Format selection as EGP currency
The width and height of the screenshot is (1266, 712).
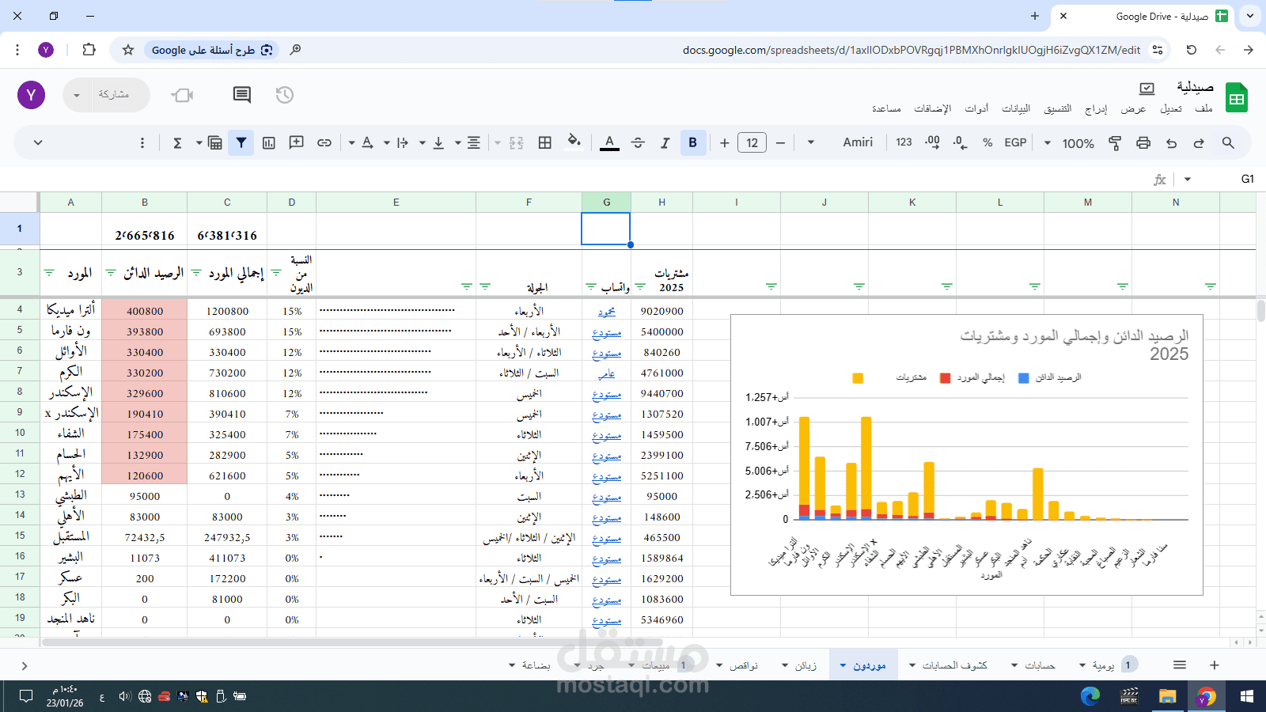click(1015, 143)
